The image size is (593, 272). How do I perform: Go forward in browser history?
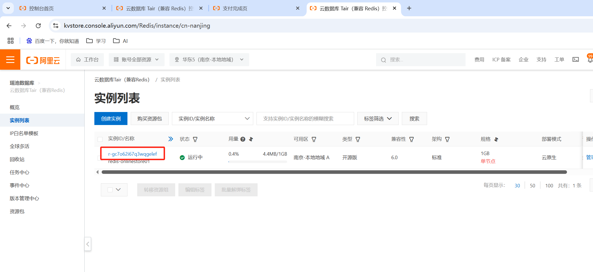point(24,26)
